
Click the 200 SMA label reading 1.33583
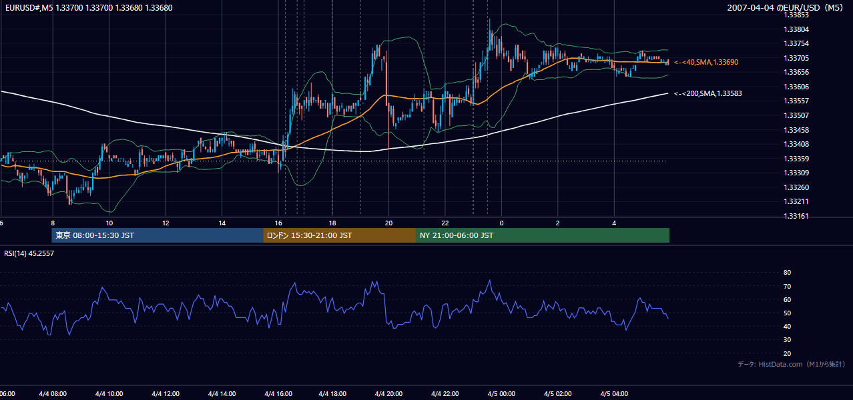click(707, 94)
